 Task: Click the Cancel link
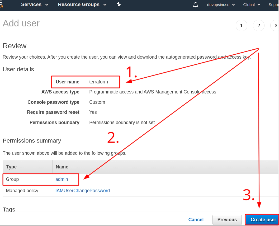pyautogui.click(x=196, y=220)
